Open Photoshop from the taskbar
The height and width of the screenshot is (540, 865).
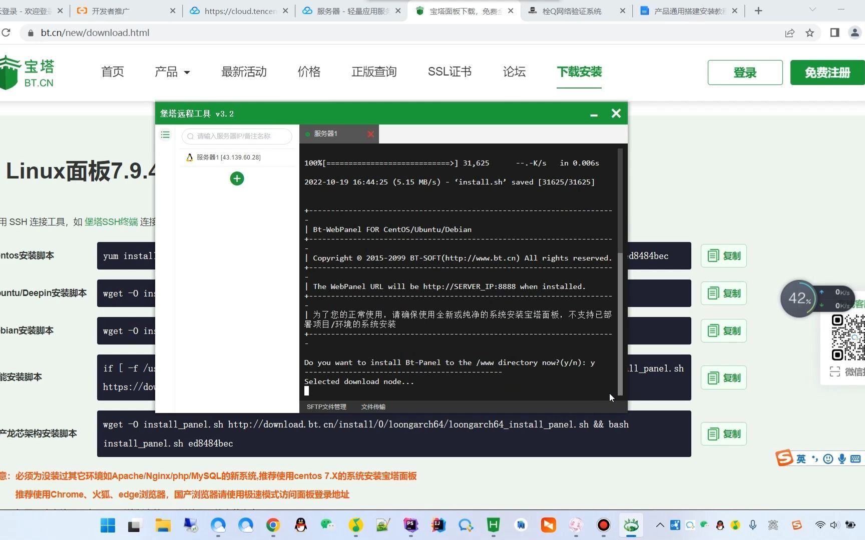click(410, 525)
